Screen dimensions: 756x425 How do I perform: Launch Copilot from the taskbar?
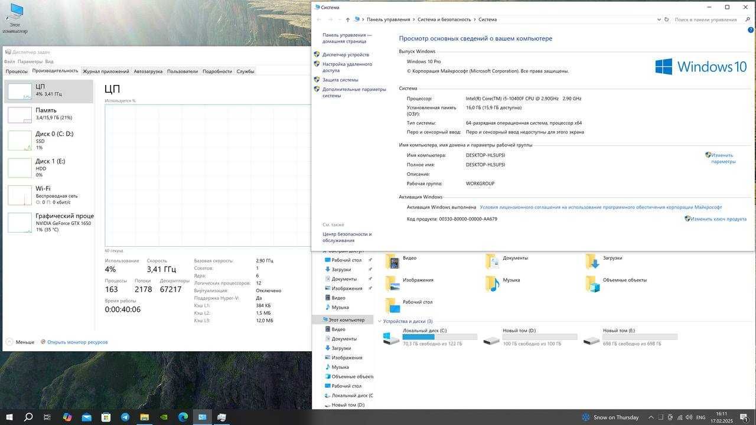tap(67, 417)
